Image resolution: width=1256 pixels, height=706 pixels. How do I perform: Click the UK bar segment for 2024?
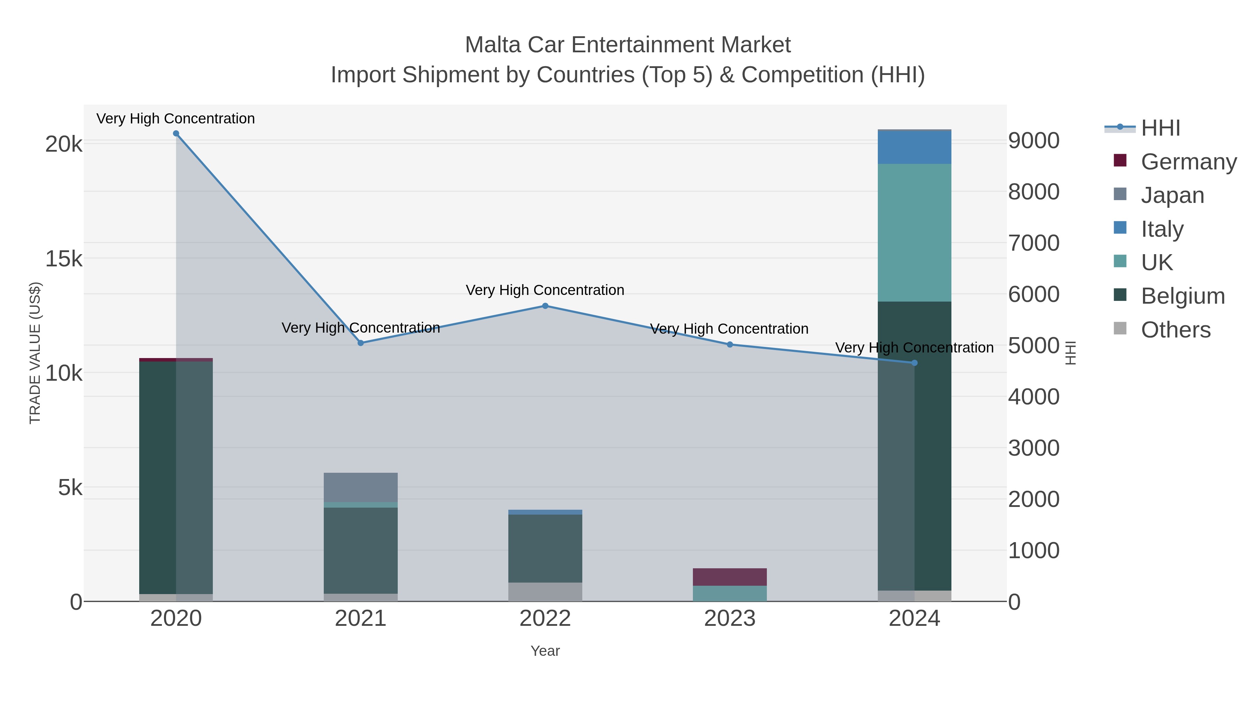914,233
